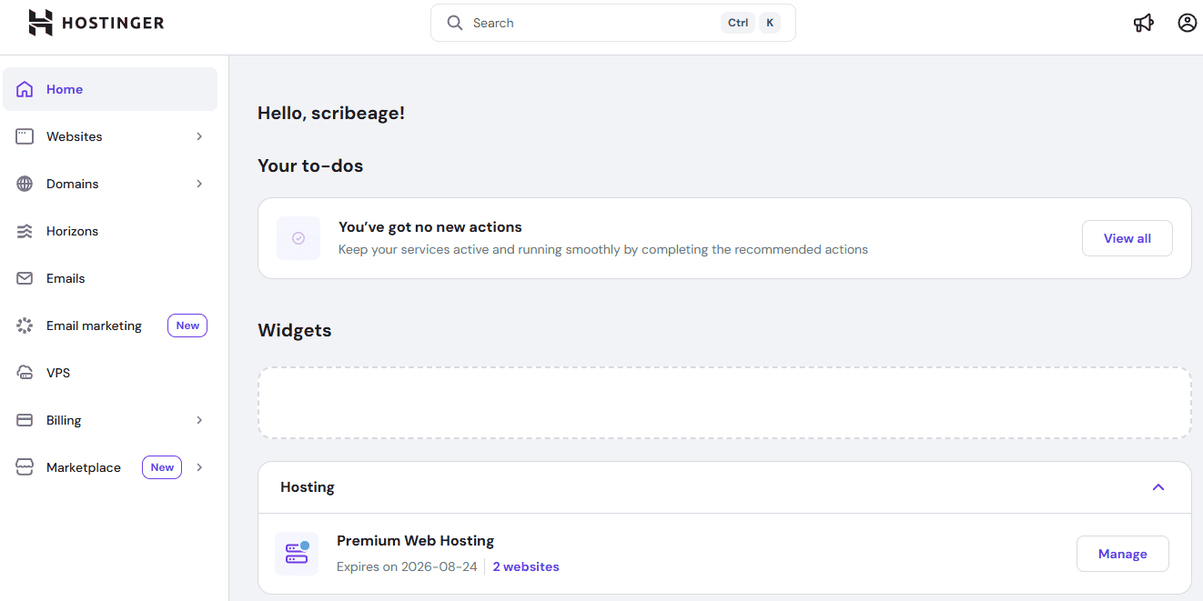Open the user profile icon

click(1187, 23)
